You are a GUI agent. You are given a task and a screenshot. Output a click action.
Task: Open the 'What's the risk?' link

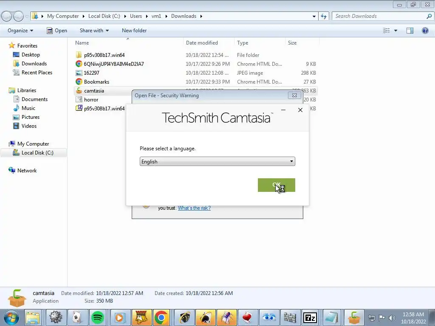pyautogui.click(x=194, y=208)
